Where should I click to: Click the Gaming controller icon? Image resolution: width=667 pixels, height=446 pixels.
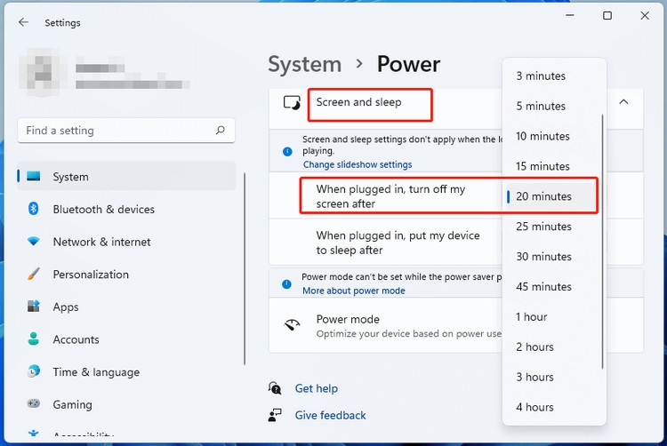33,403
